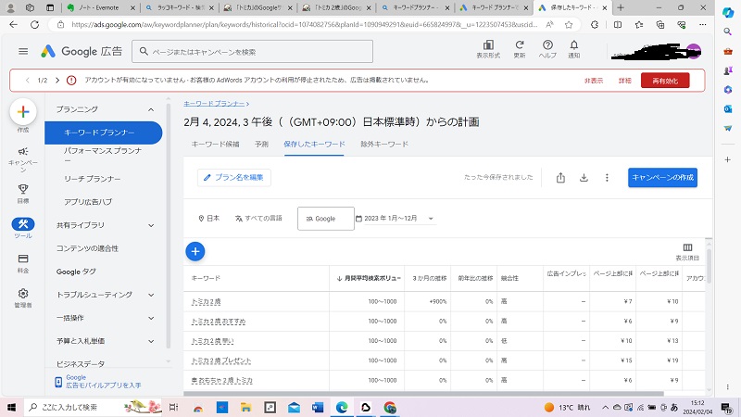
Task: Open the 2023年 1月〜12月 date range dropdown
Action: click(x=395, y=219)
